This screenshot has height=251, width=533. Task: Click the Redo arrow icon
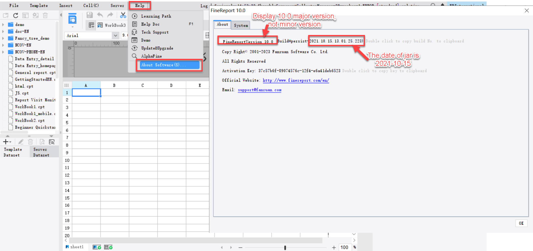point(110,15)
